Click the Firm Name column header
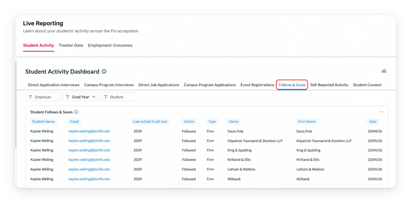This screenshot has height=203, width=411. (x=307, y=121)
